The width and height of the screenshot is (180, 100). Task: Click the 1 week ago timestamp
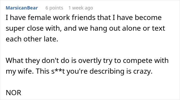[x=81, y=8]
